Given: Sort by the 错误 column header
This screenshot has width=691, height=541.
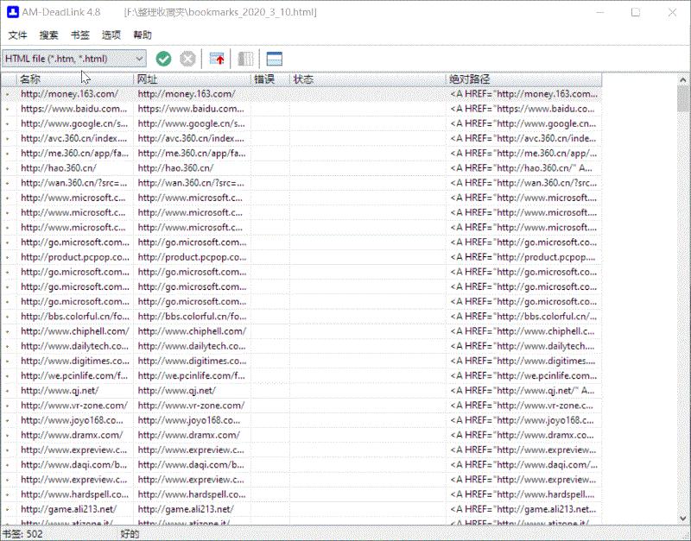Looking at the screenshot, I should (x=269, y=79).
